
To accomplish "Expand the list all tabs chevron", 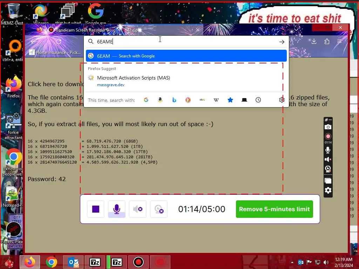I will pyautogui.click(x=296, y=30).
